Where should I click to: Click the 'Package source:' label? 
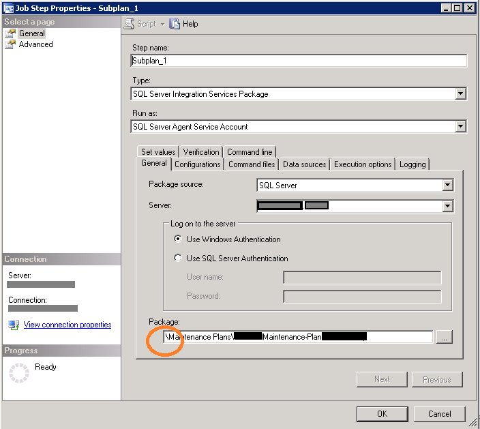[176, 184]
